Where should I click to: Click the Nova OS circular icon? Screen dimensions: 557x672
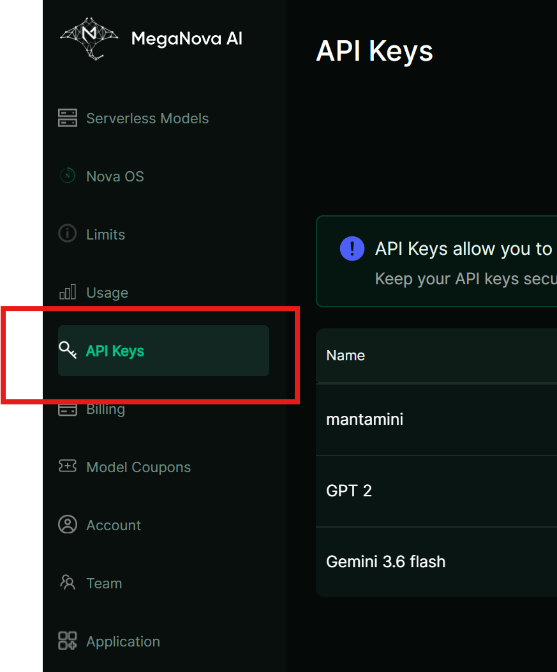coord(68,176)
